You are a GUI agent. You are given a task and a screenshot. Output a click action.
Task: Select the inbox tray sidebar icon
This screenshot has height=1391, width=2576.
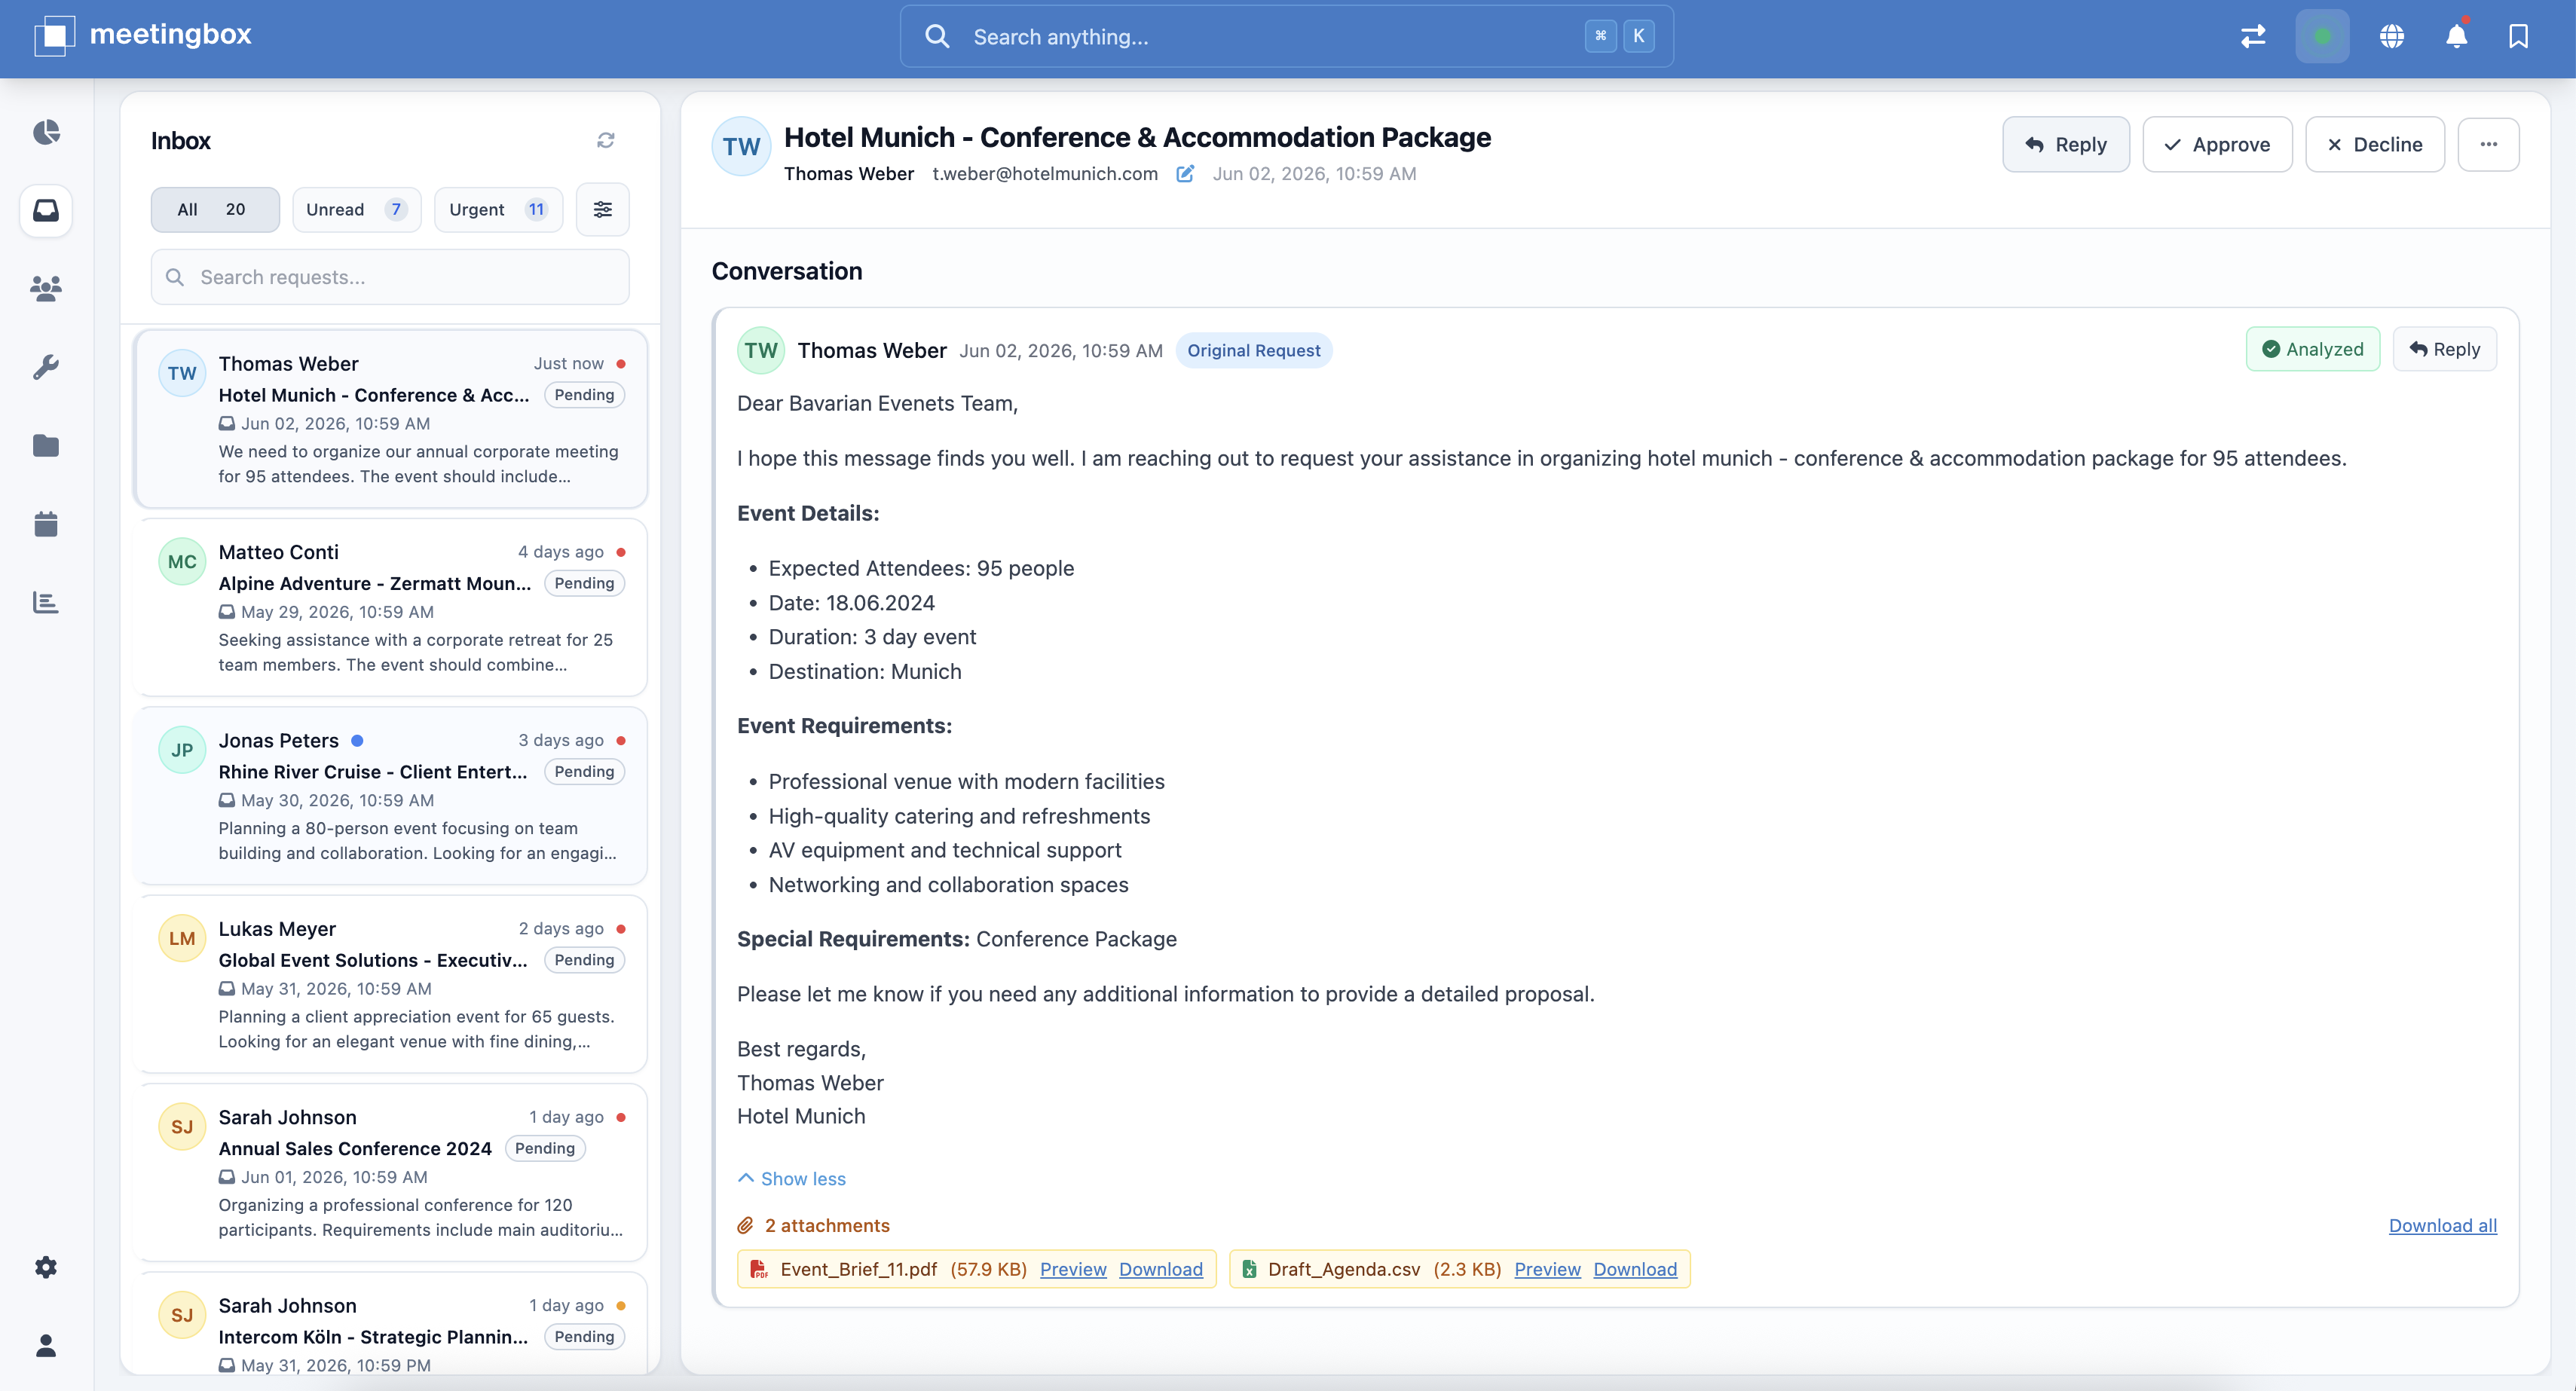[x=46, y=210]
